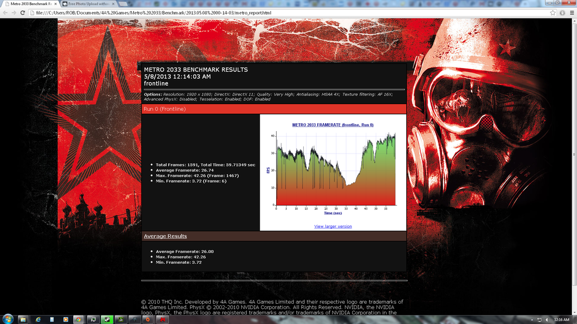577x324 pixels.
Task: Click the network icon in the system tray
Action: point(539,319)
